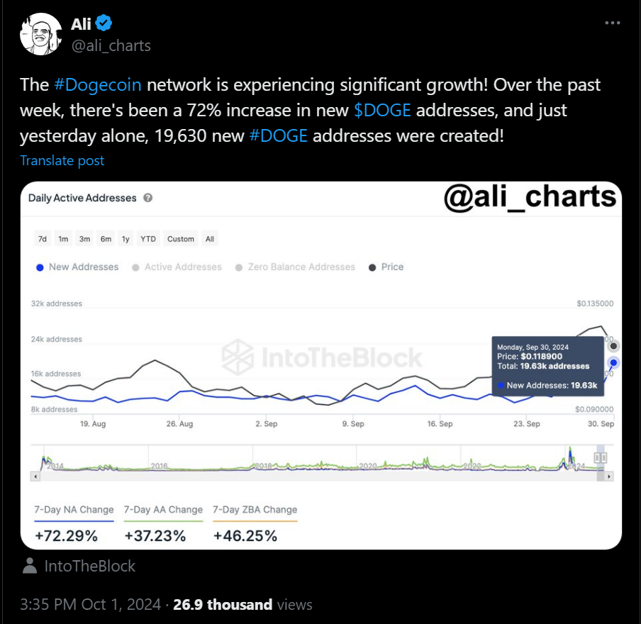Click the IntoTheBlock person icon below chart
Viewport: 641px width, 624px height.
pyautogui.click(x=30, y=566)
